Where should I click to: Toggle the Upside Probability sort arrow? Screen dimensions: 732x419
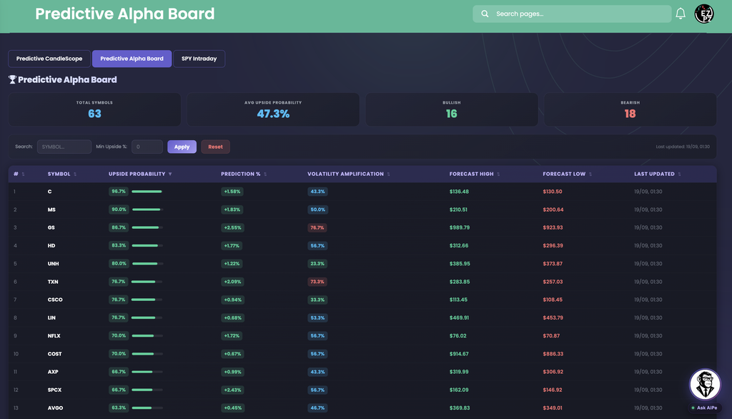170,174
